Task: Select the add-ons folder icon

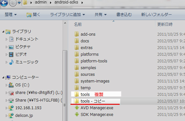Action: pyautogui.click(x=77, y=34)
